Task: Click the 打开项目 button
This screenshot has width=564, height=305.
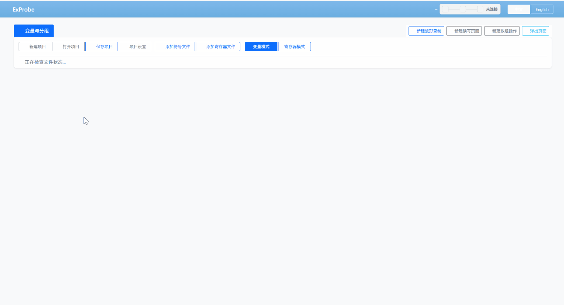Action: click(68, 47)
